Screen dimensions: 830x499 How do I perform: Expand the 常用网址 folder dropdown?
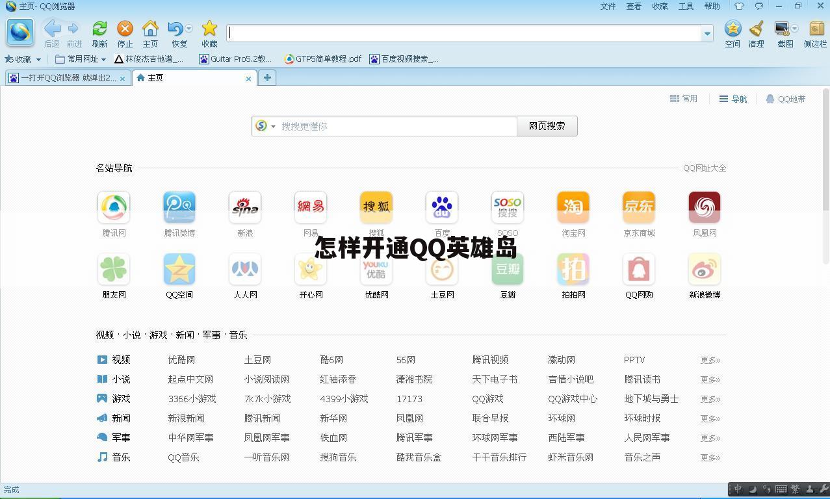coord(103,59)
